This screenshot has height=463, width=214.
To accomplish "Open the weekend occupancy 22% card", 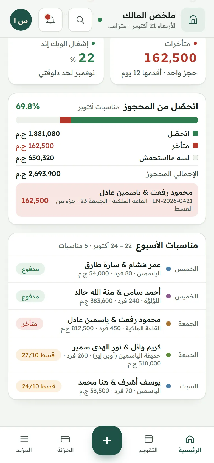I will coord(56,61).
